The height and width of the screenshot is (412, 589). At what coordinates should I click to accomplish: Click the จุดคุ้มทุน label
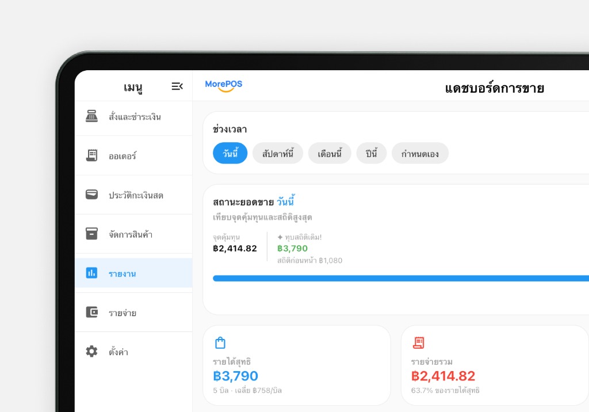(x=226, y=237)
